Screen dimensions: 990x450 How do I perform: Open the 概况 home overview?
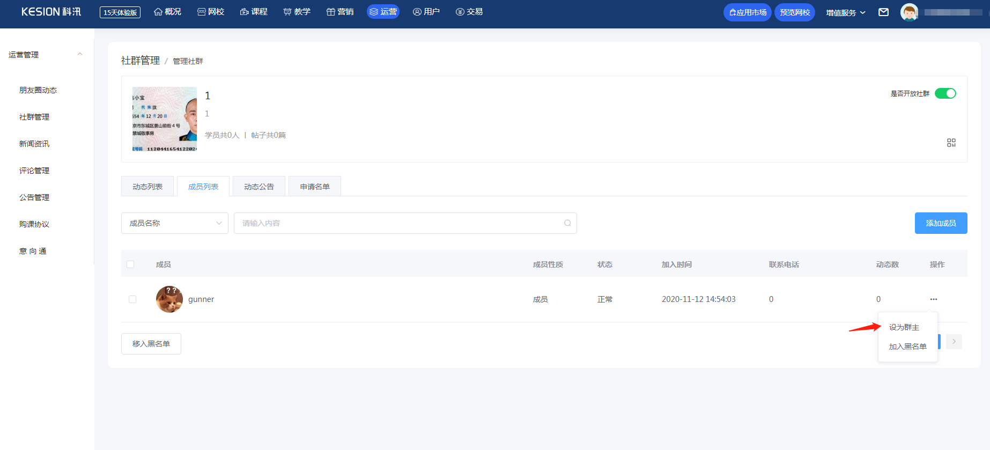point(167,12)
